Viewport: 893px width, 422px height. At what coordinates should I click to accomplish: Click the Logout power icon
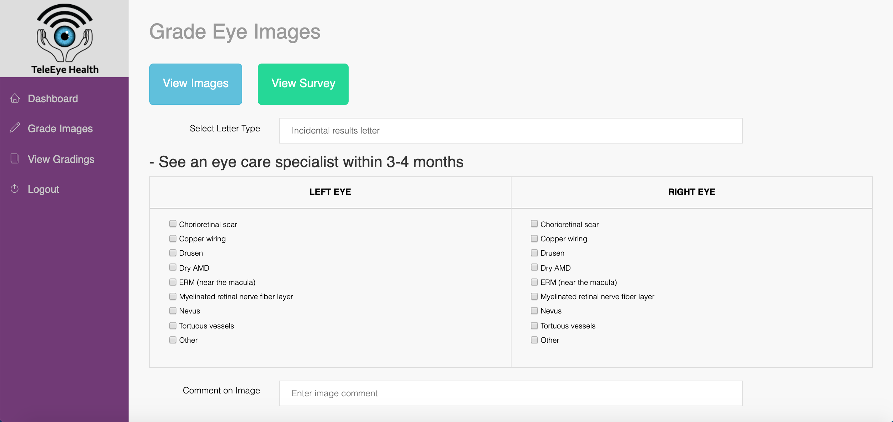[x=15, y=189]
